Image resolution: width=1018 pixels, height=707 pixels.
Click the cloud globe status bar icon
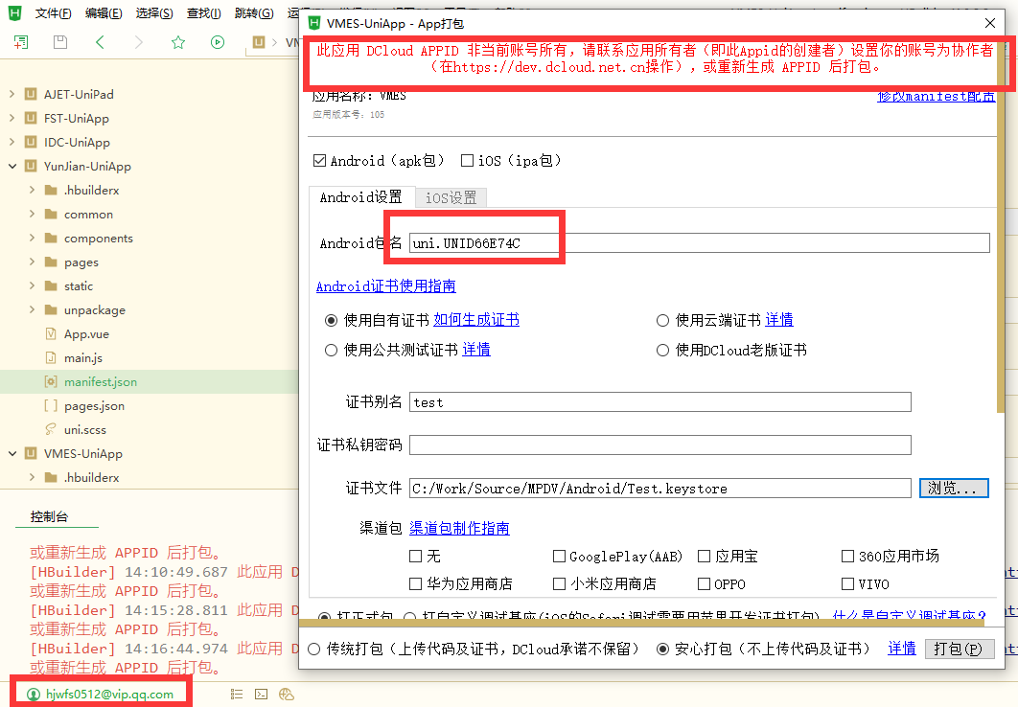pyautogui.click(x=285, y=695)
